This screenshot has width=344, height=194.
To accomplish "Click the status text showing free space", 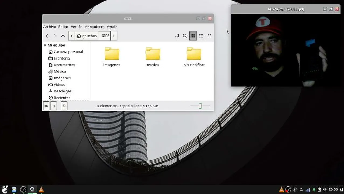I will (x=127, y=106).
